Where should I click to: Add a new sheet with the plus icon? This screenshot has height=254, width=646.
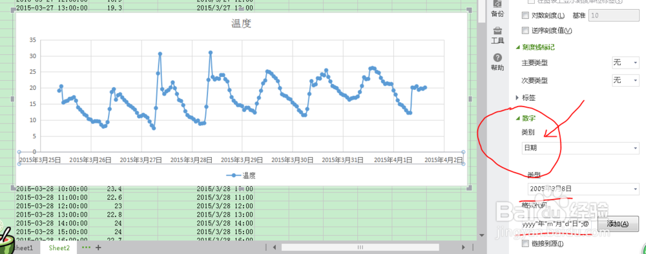98,248
